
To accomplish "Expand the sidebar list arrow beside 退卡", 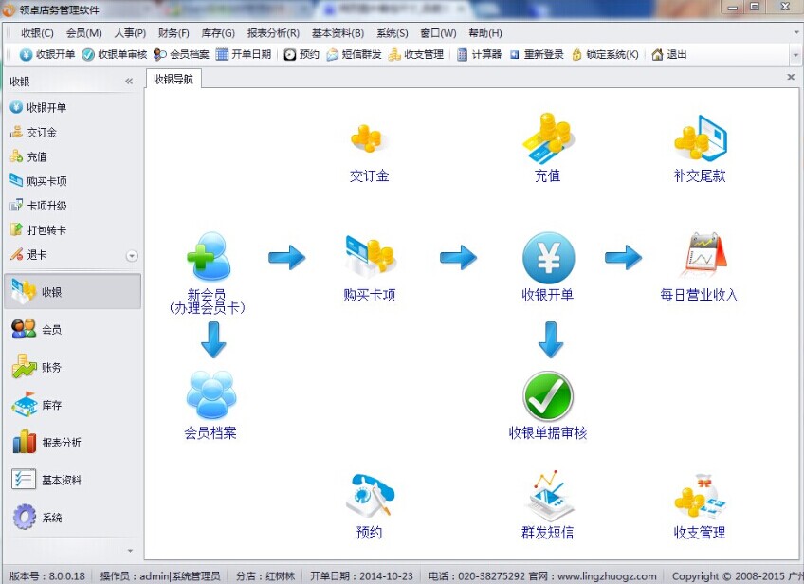I will pyautogui.click(x=132, y=255).
